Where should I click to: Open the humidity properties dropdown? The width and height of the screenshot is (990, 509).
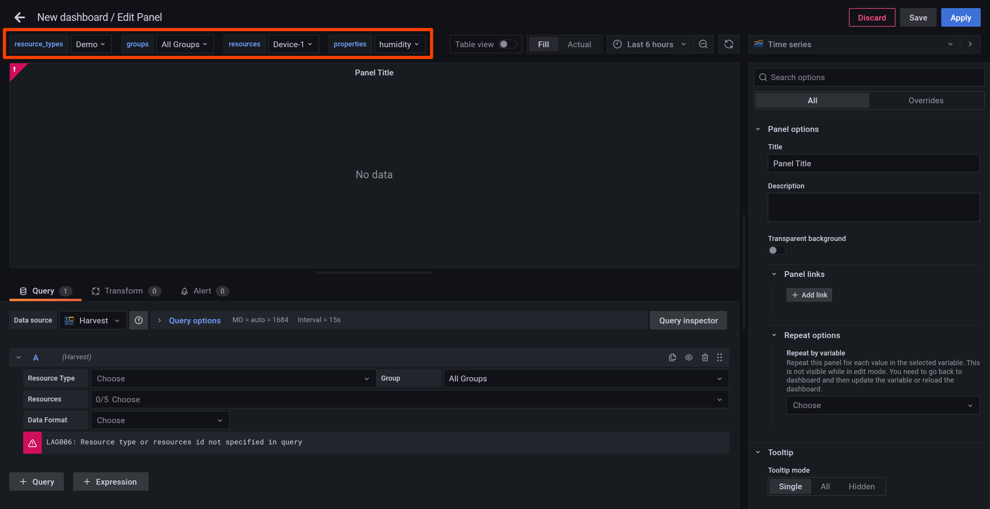(x=399, y=44)
